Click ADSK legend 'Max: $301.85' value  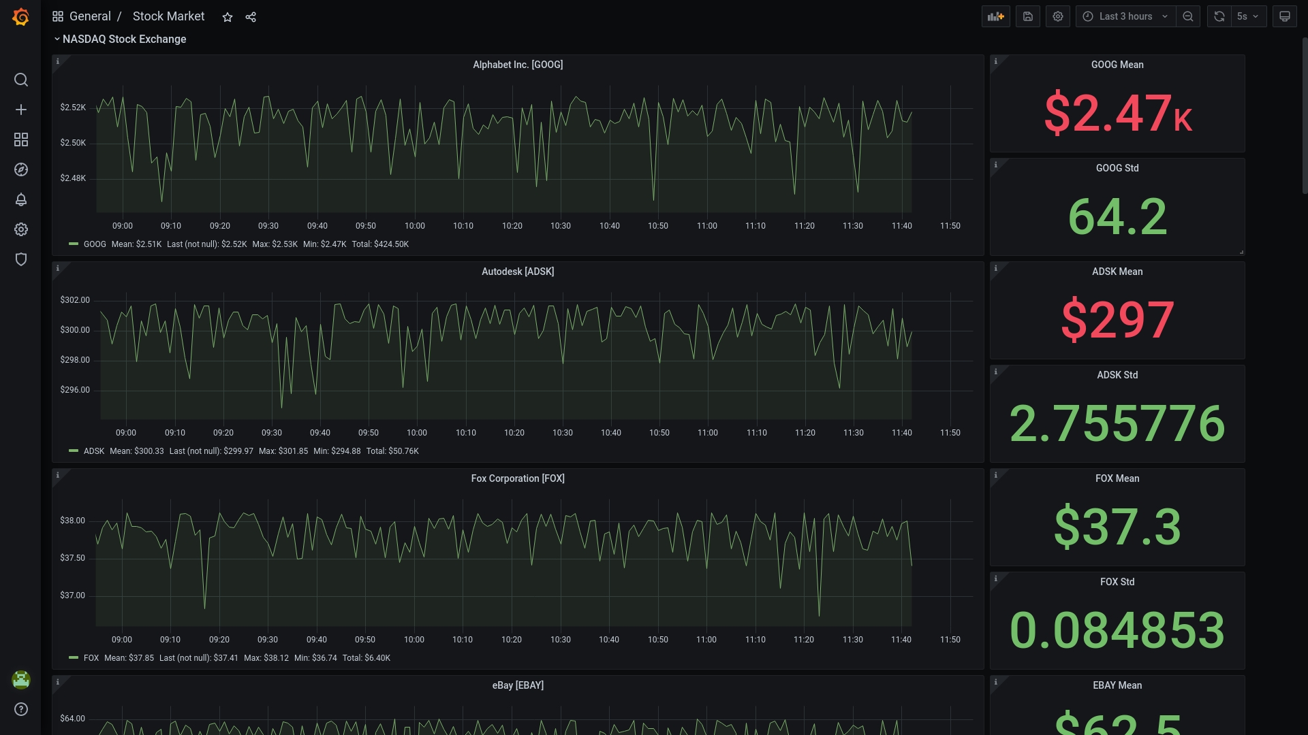pos(283,451)
